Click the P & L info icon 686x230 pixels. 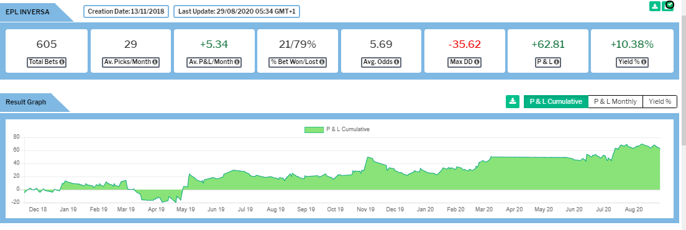pos(556,62)
